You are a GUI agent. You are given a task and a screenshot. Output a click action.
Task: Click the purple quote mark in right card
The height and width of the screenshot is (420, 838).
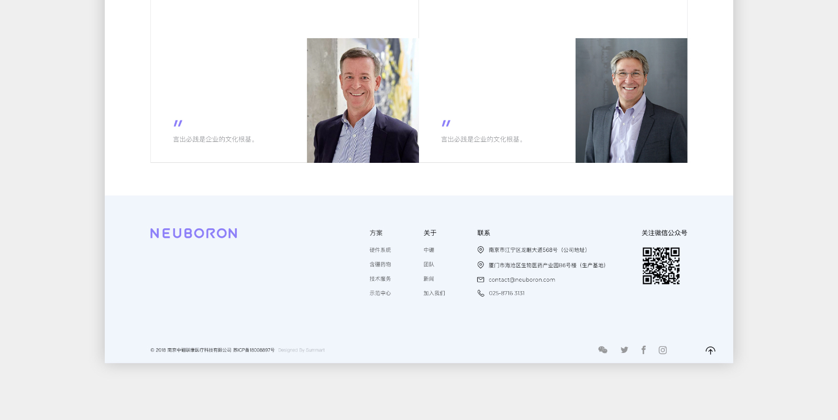[x=446, y=124]
